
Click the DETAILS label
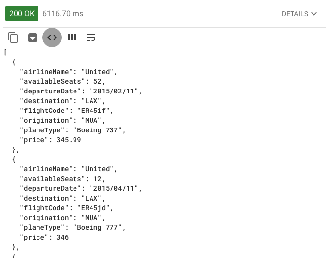click(295, 14)
